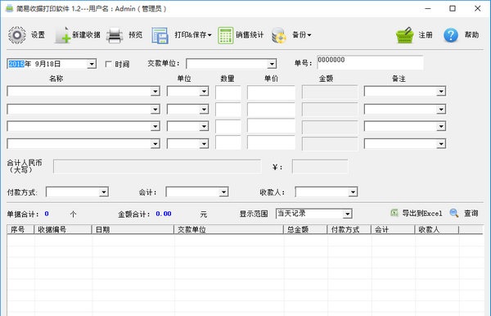Expand the date picker dropdown

pyautogui.click(x=92, y=64)
